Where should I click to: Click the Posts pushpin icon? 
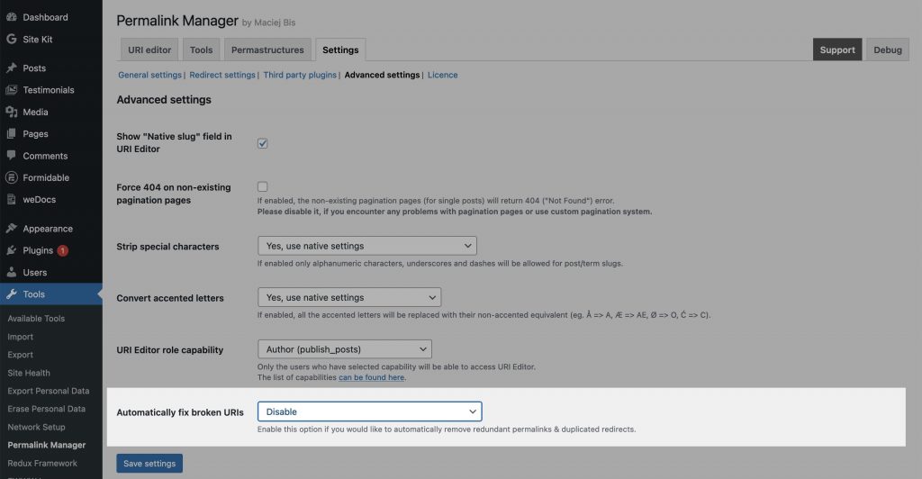11,68
